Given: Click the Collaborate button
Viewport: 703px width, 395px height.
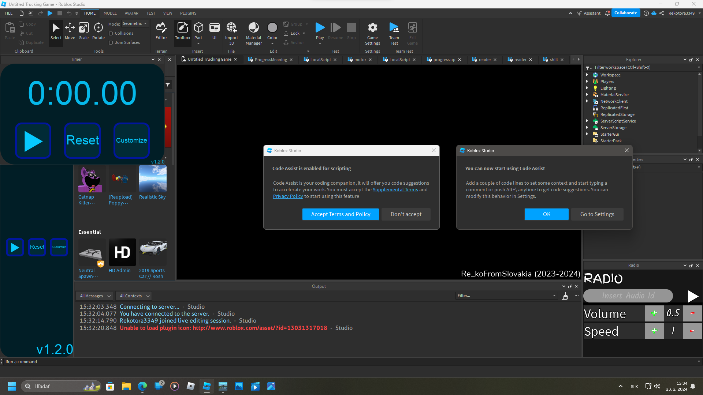Looking at the screenshot, I should pyautogui.click(x=625, y=13).
